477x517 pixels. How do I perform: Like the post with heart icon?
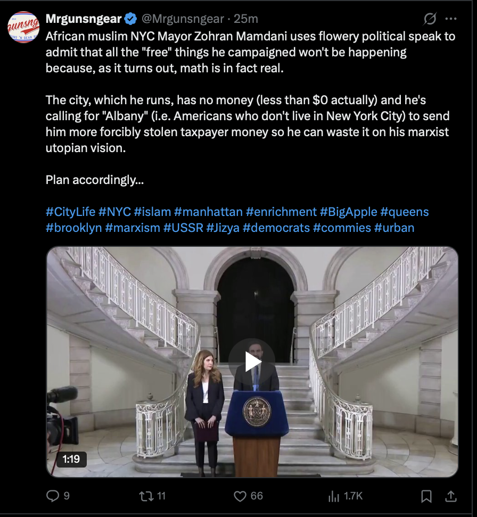tap(240, 496)
